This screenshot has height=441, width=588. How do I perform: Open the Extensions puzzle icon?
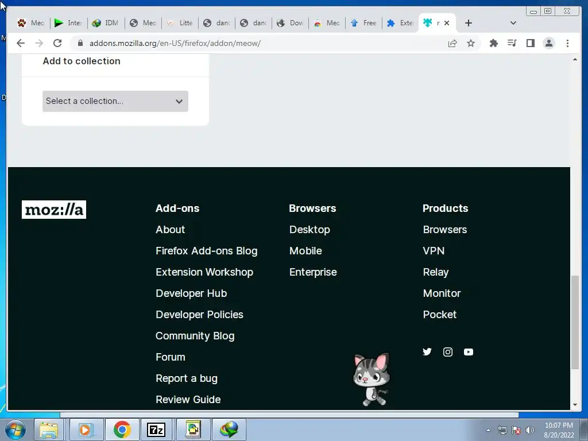493,43
